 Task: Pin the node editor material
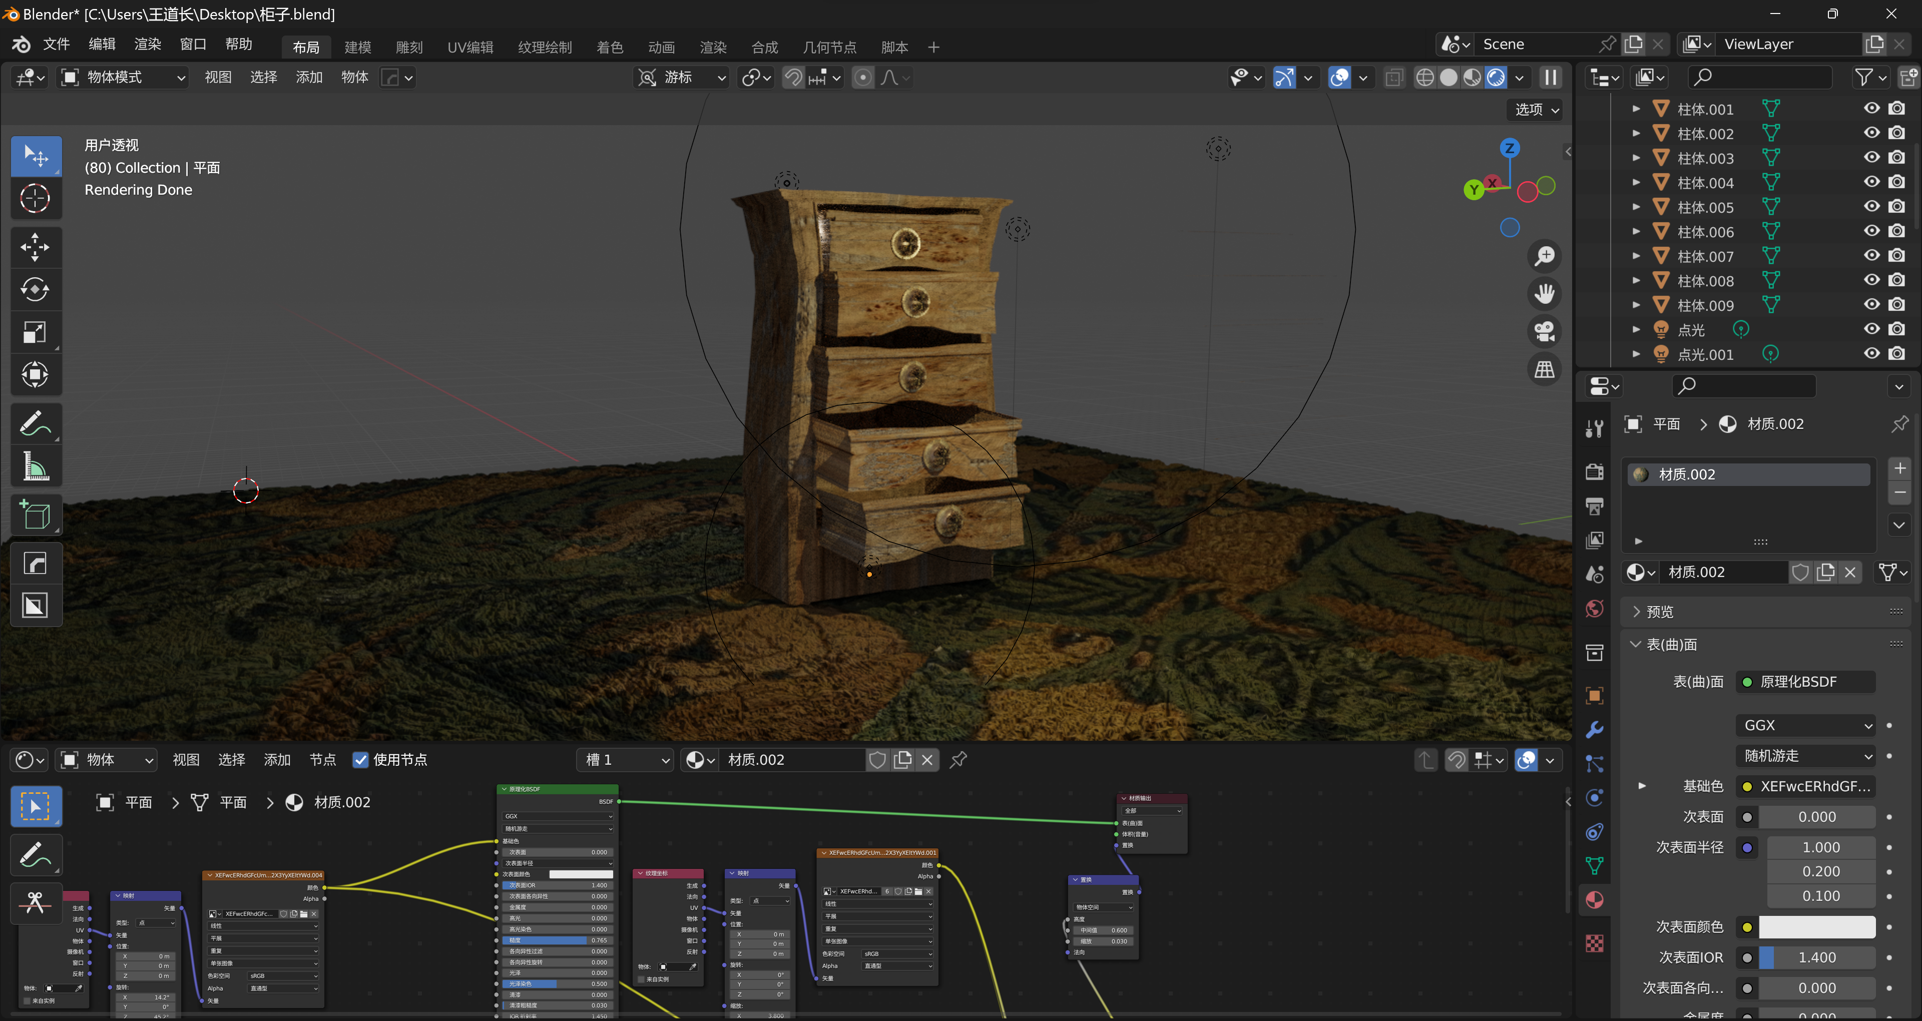[x=958, y=760]
